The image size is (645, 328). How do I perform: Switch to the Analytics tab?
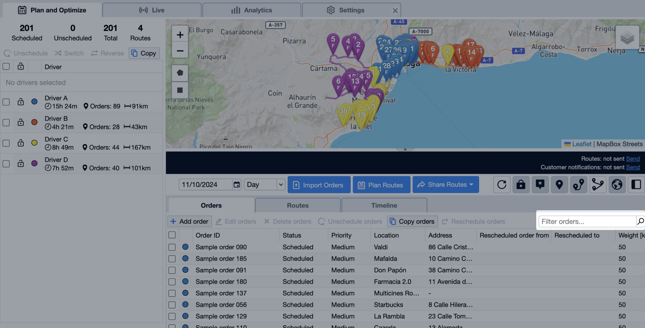tap(252, 10)
